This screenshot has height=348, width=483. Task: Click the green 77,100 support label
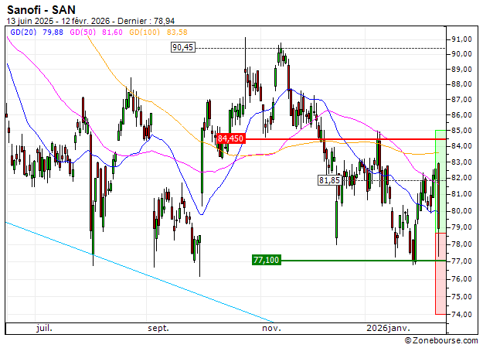pos(265,261)
